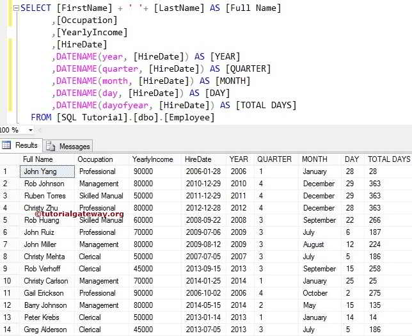Viewport: 412px width, 336px height.
Task: Click the Gail Erickson cell
Action: click(x=47, y=293)
